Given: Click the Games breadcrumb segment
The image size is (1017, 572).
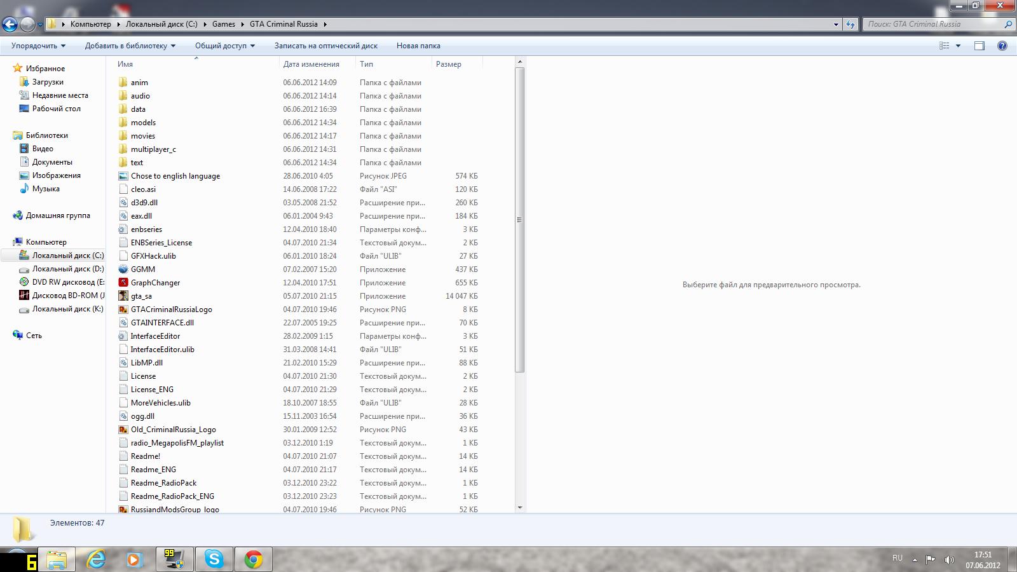Looking at the screenshot, I should (224, 24).
